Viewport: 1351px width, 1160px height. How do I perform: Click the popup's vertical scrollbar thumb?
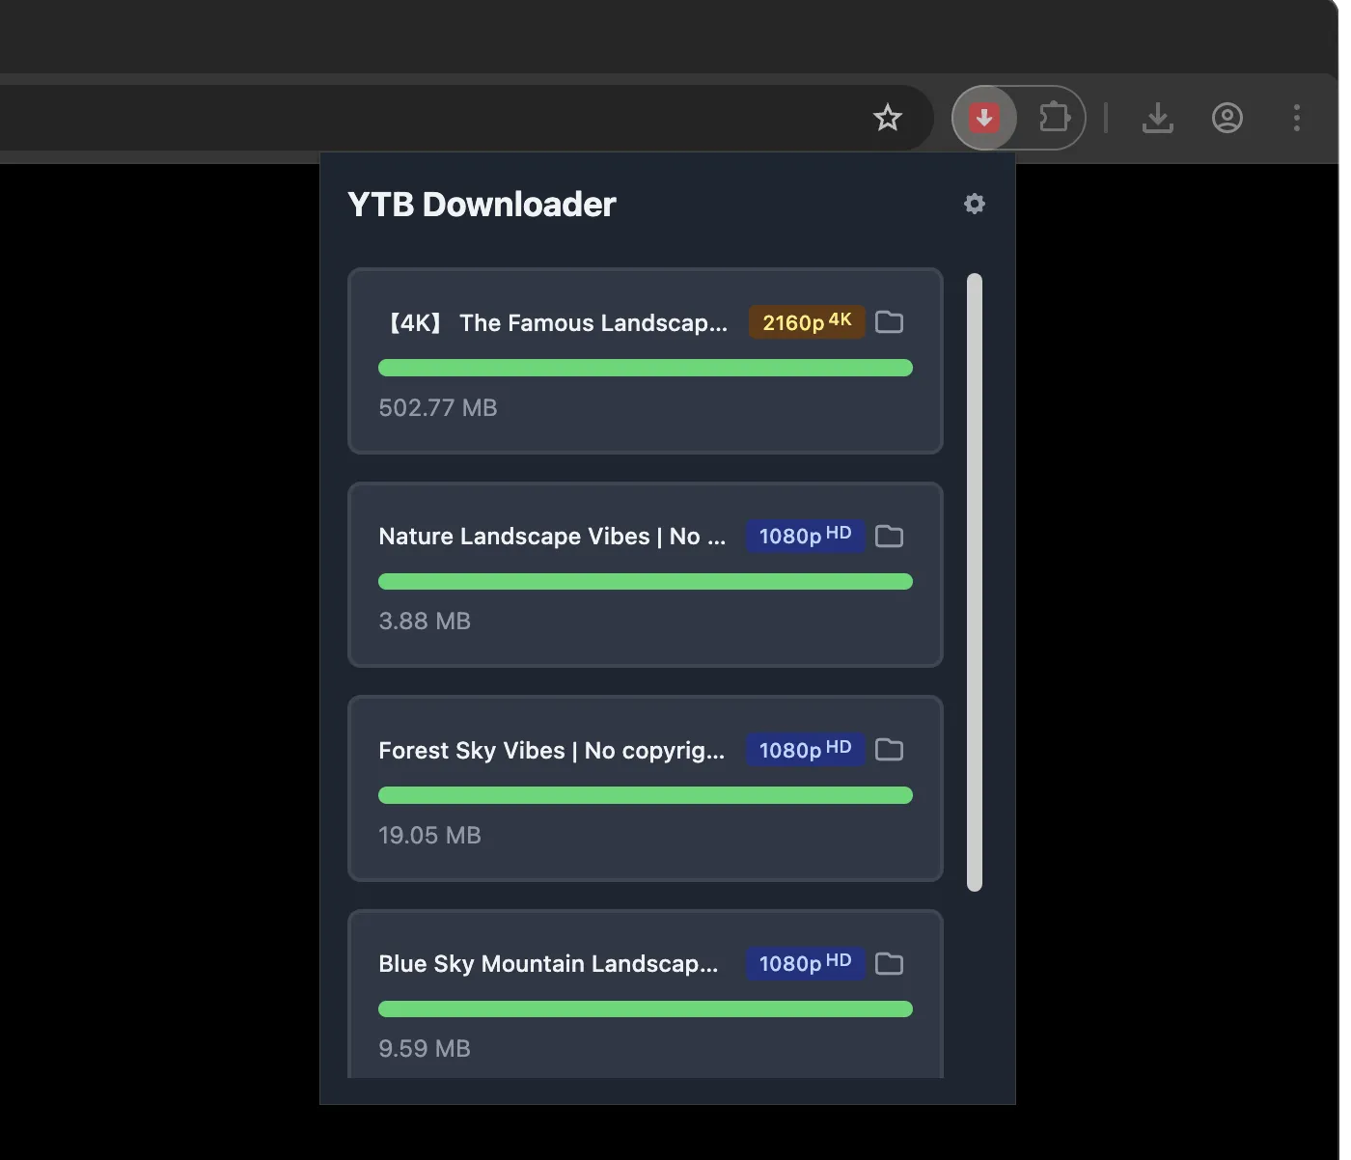click(x=975, y=582)
